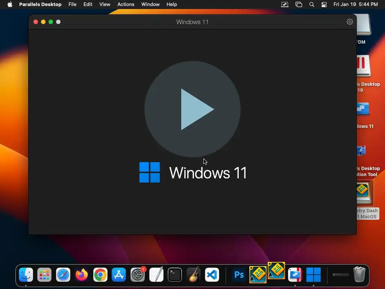The image size is (385, 289).
Task: Open the Help menu
Action: 171,5
